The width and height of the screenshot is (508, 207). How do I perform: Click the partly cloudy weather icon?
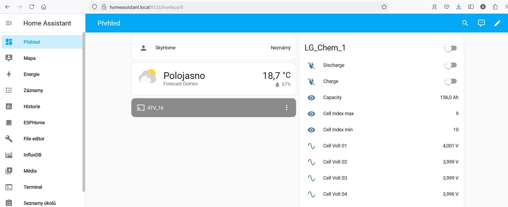point(147,77)
